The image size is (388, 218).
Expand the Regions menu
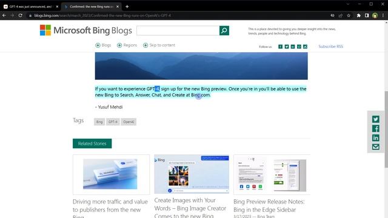pyautogui.click(x=127, y=45)
